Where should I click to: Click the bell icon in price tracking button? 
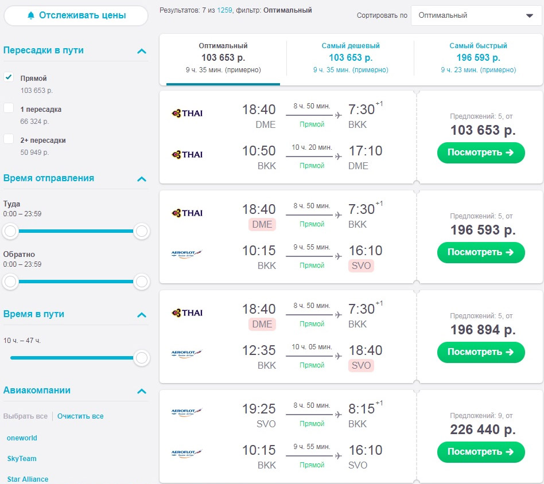pyautogui.click(x=31, y=15)
